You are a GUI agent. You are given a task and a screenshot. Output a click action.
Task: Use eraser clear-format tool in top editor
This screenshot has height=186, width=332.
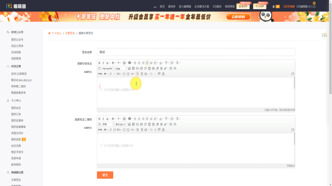157,69
